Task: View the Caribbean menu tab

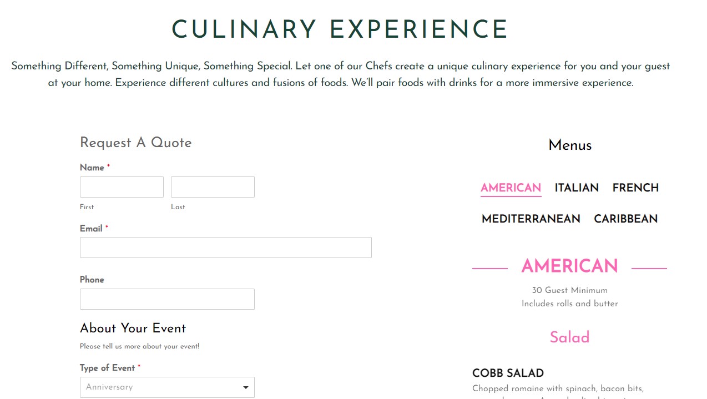Action: 625,219
